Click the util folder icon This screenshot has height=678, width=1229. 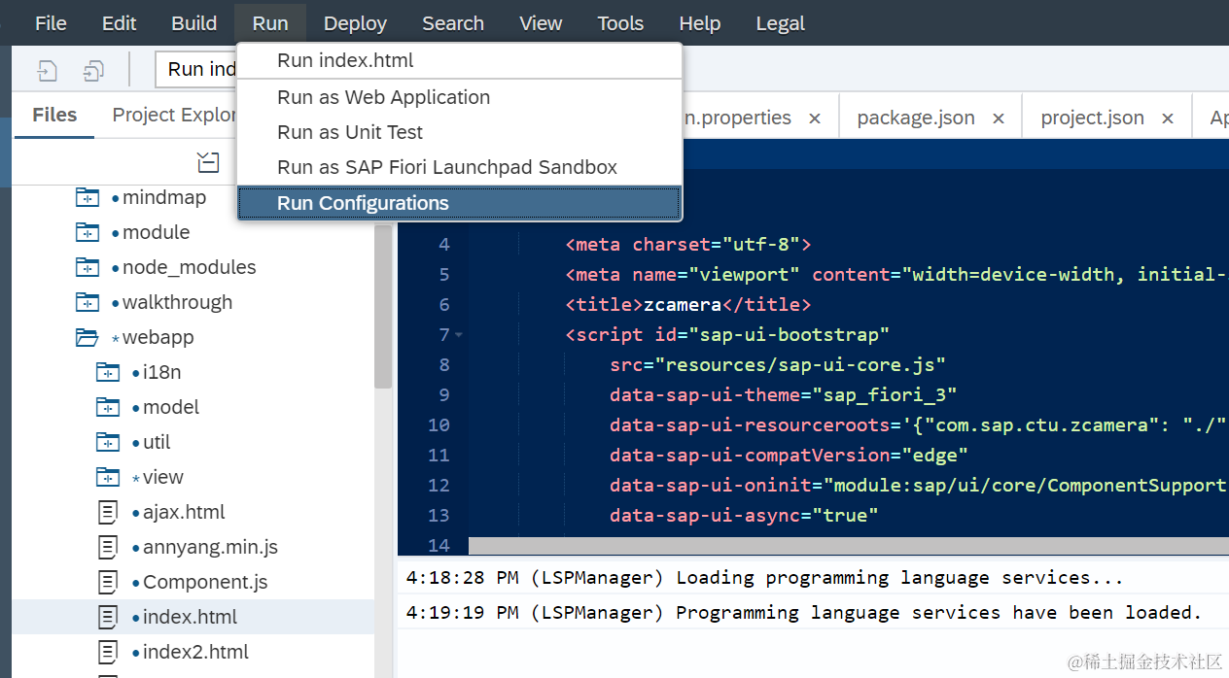108,442
